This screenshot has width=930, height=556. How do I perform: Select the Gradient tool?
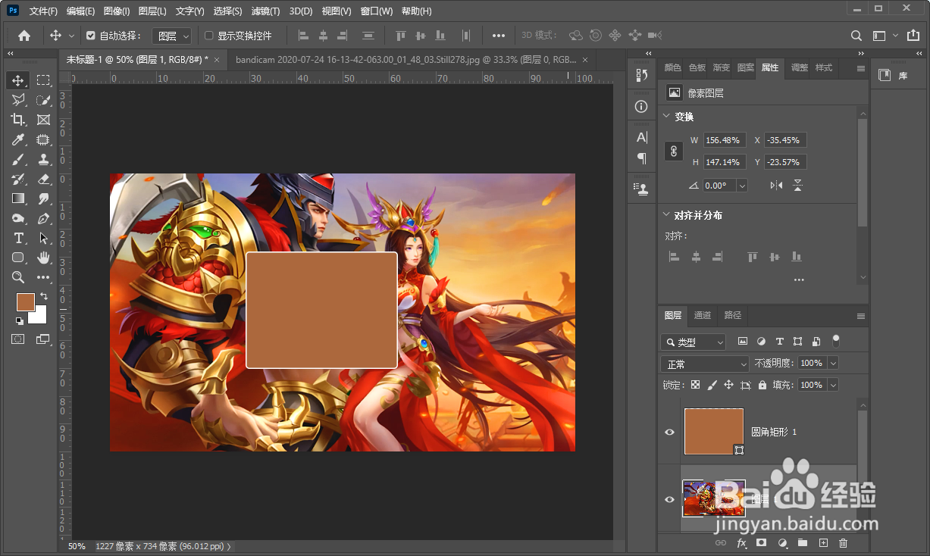(18, 198)
